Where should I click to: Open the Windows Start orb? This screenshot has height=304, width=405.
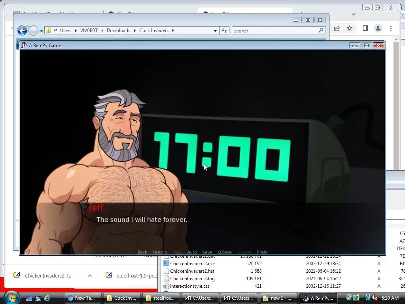point(12,298)
